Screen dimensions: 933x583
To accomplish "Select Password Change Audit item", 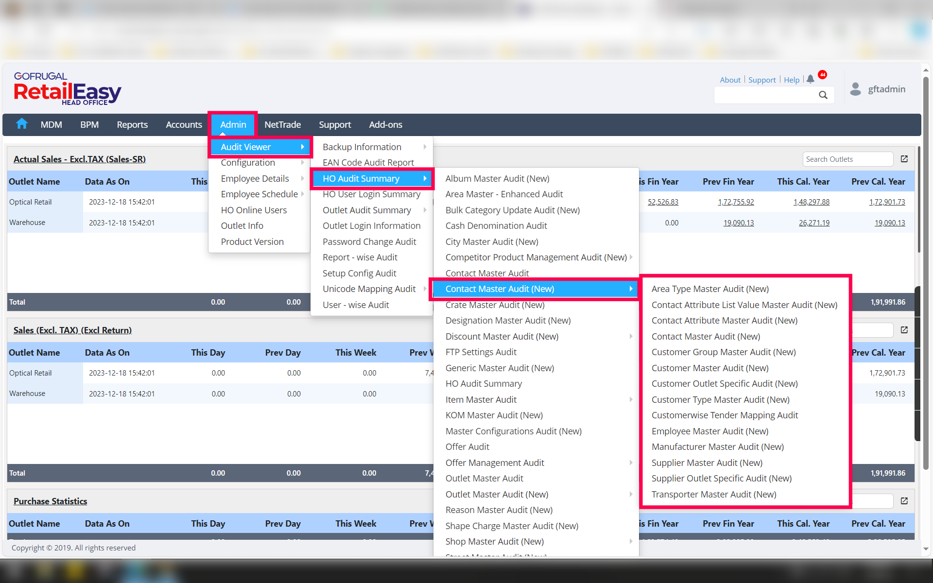I will coord(369,241).
